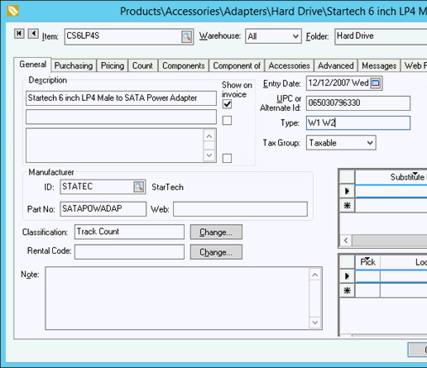Click Change button for Rental Code
427x368 pixels.
click(x=216, y=252)
